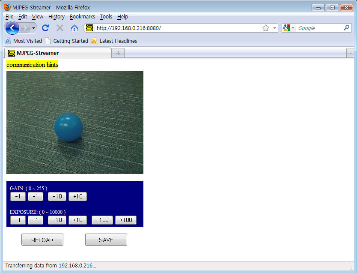The height and width of the screenshot is (273, 357).
Task: Decrease EXPOSURE by 1
Action: click(18, 220)
